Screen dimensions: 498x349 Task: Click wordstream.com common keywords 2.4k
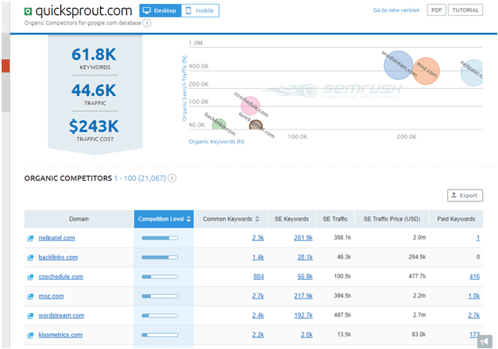tap(258, 316)
